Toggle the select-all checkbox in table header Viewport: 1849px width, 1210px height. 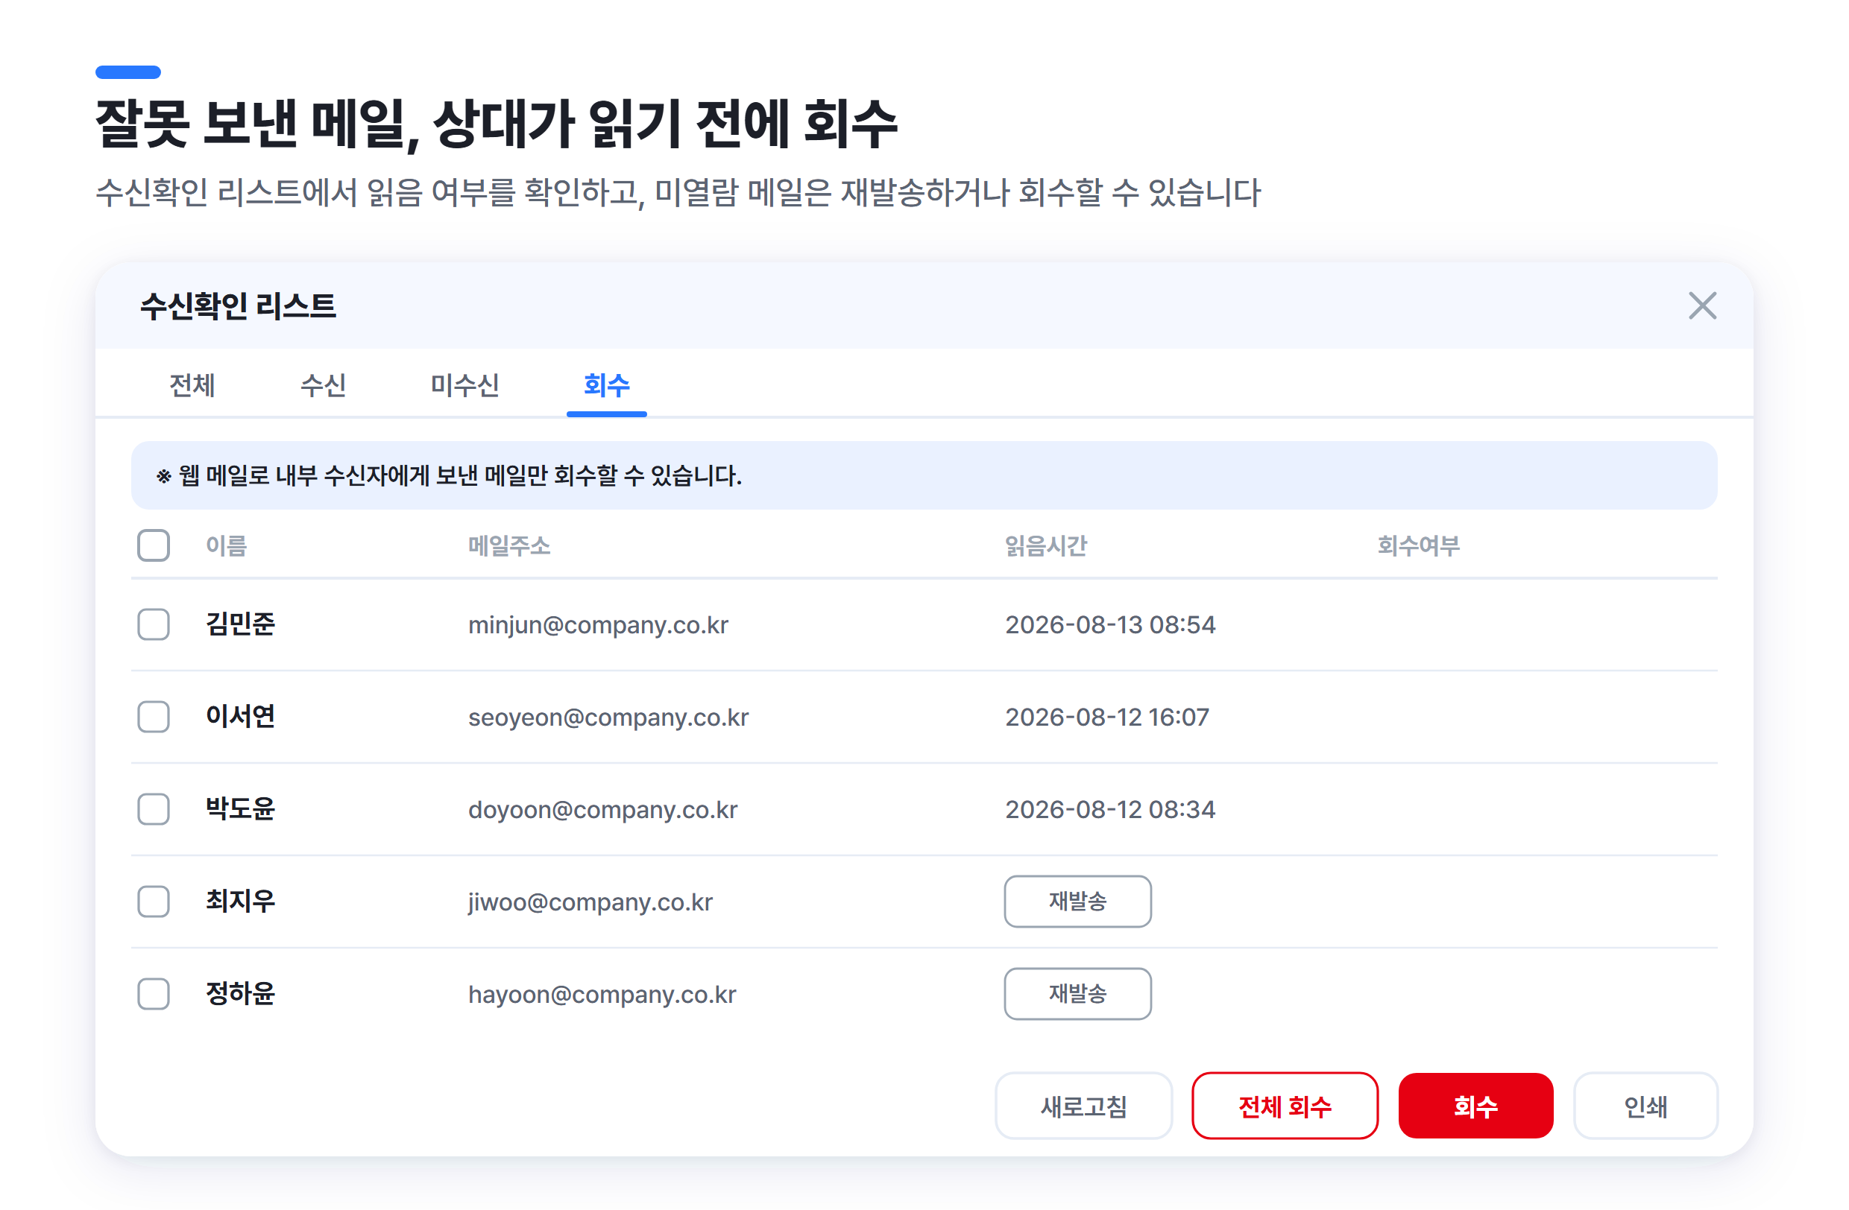click(x=154, y=545)
